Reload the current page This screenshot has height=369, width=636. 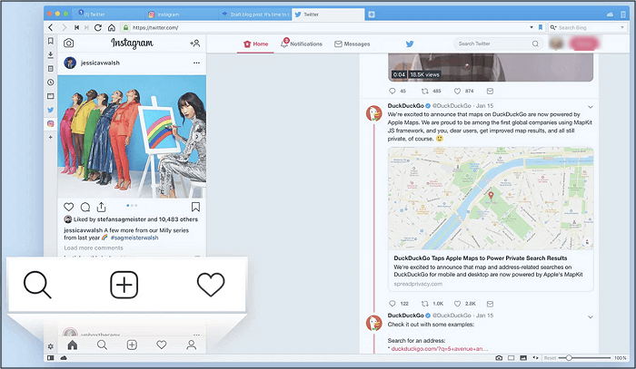point(98,27)
